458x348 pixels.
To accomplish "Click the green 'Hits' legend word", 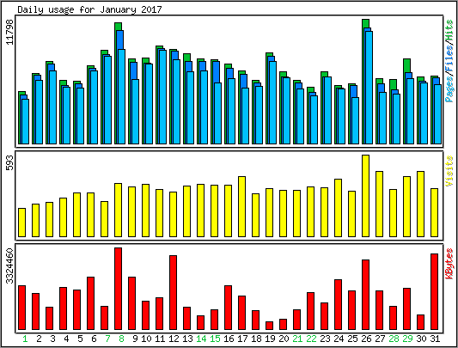I will [x=449, y=30].
